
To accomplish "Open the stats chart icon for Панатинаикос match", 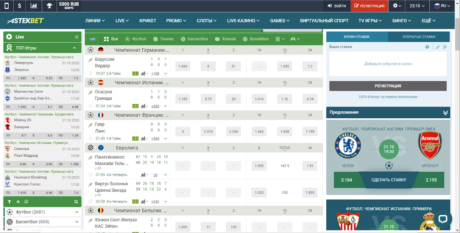I will point(144,175).
